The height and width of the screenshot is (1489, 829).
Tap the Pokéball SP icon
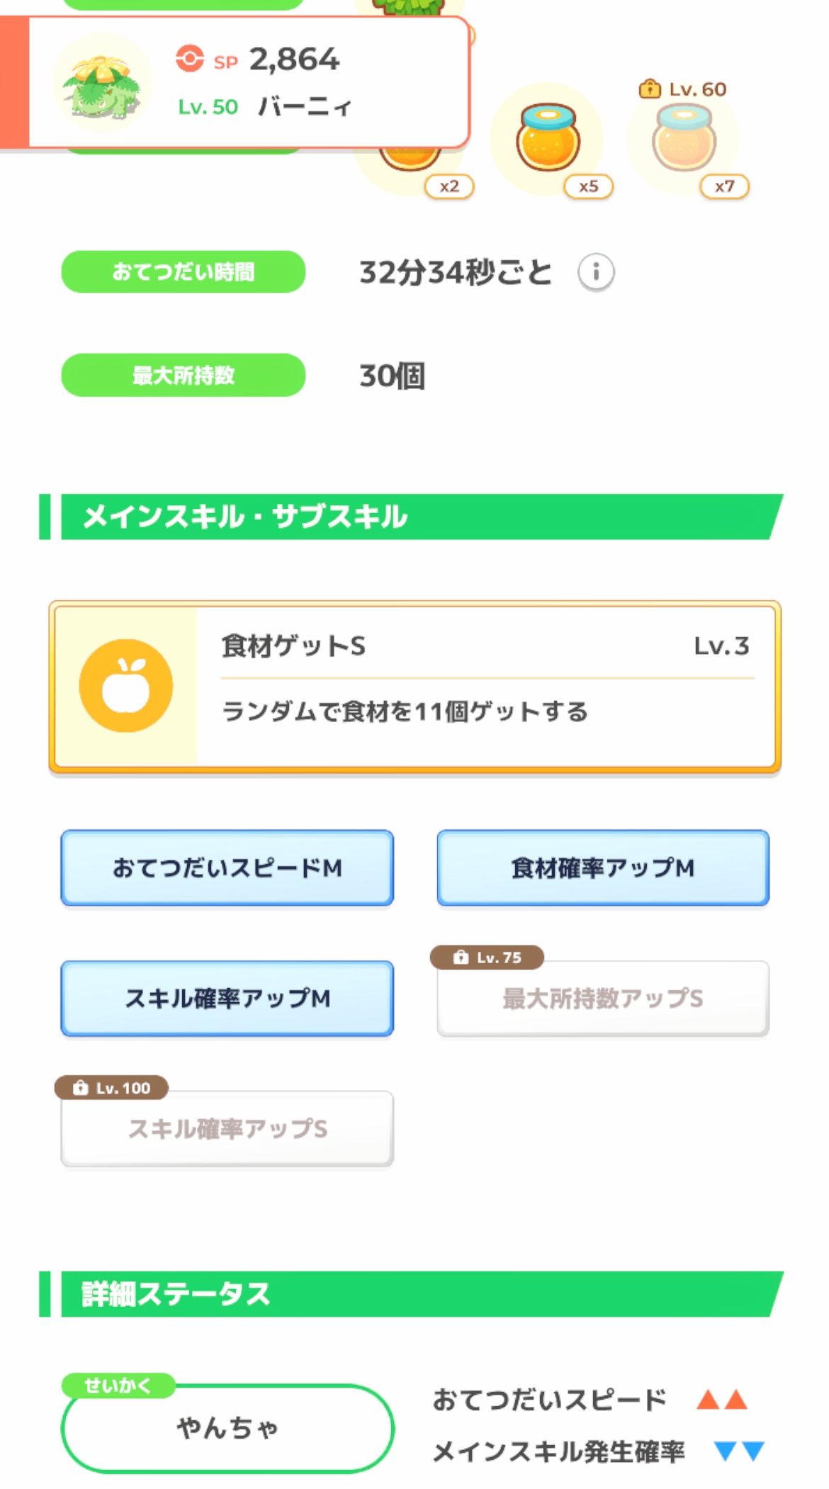(189, 59)
